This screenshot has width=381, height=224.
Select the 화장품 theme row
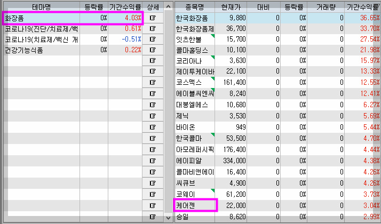(73, 18)
